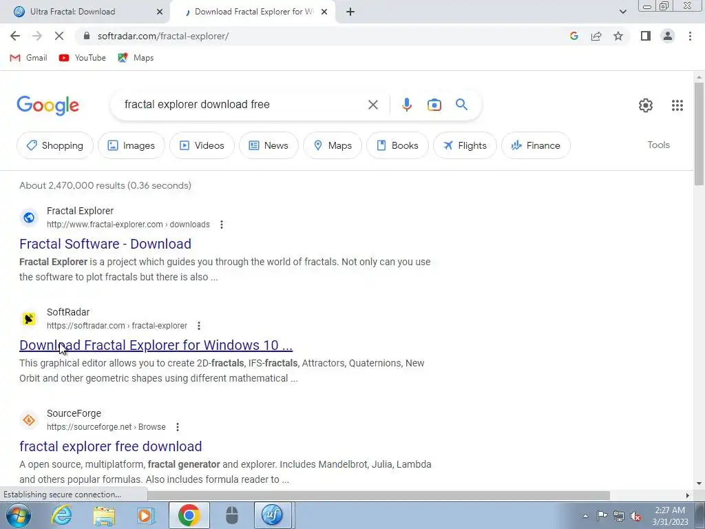Filter results by Videos
The width and height of the screenshot is (705, 529).
[202, 145]
